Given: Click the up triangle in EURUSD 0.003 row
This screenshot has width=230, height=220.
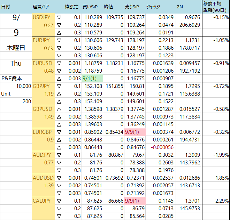Looking at the screenshot, I should 59,79.
